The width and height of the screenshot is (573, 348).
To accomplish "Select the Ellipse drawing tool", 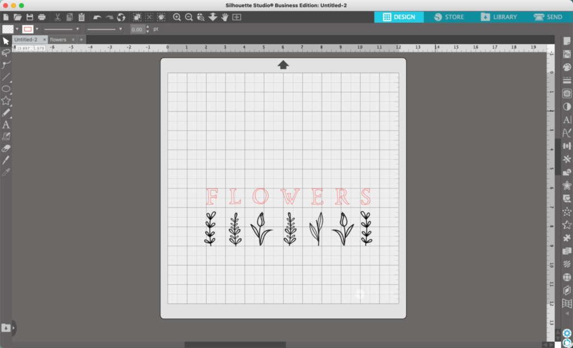I will click(6, 89).
